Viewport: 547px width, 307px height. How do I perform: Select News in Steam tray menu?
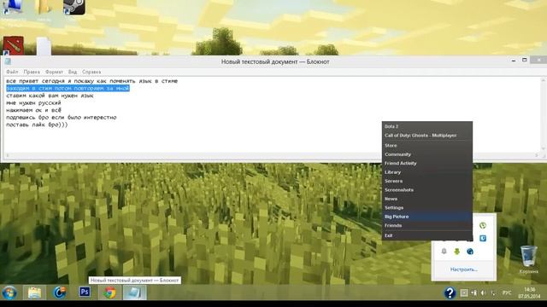coord(427,199)
